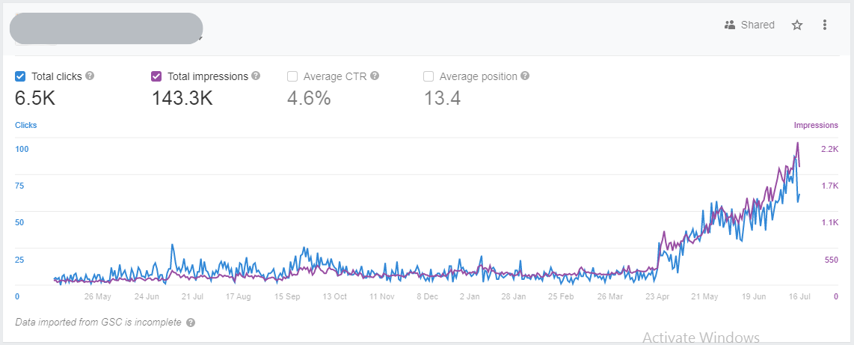Click the 28 Jan date label
The image size is (854, 345).
point(514,296)
